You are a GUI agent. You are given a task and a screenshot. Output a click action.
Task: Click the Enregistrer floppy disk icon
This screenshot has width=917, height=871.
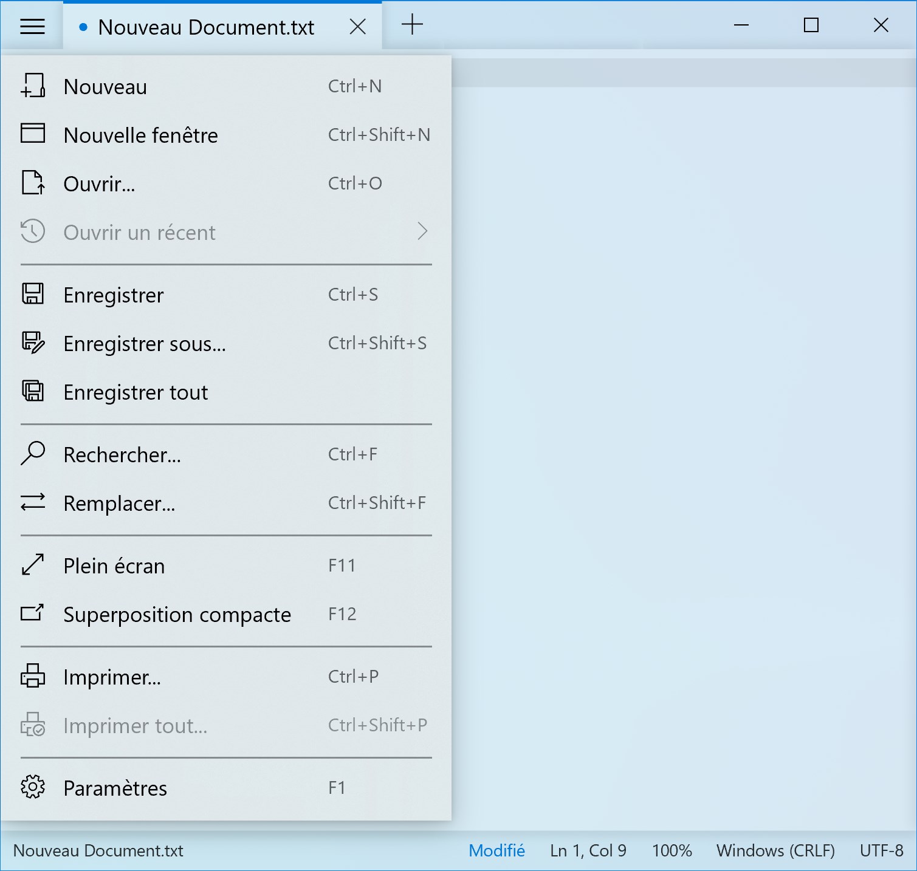[x=33, y=294]
